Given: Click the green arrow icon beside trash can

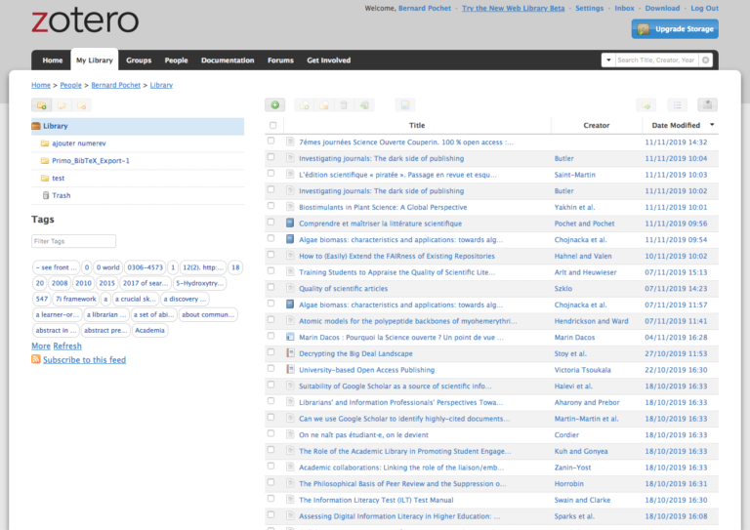Looking at the screenshot, I should [x=364, y=105].
